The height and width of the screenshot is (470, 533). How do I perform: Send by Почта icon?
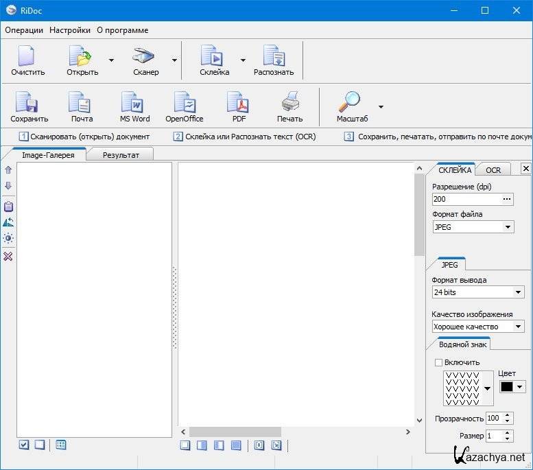[81, 104]
